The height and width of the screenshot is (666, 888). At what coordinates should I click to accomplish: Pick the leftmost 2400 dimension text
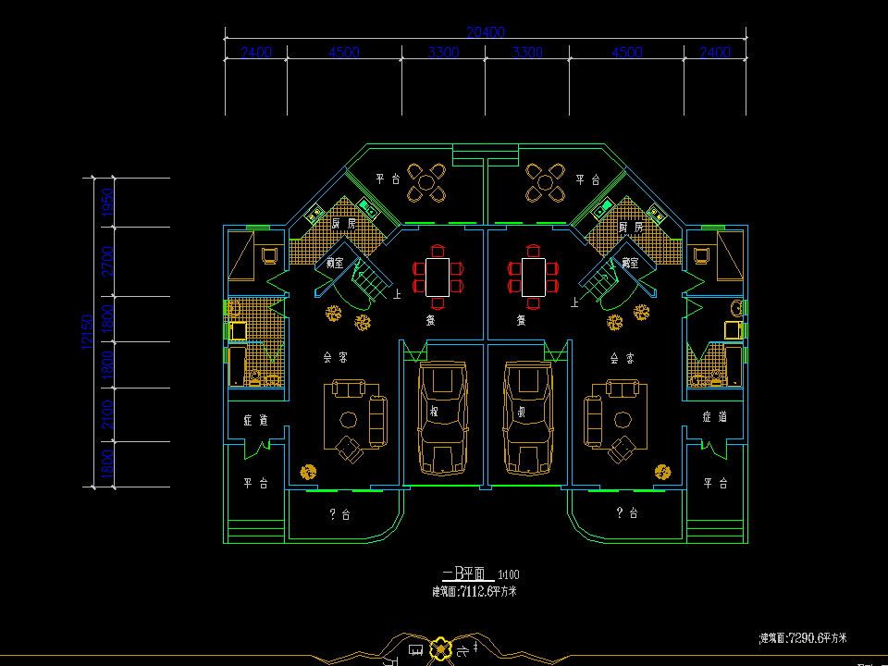pyautogui.click(x=256, y=53)
